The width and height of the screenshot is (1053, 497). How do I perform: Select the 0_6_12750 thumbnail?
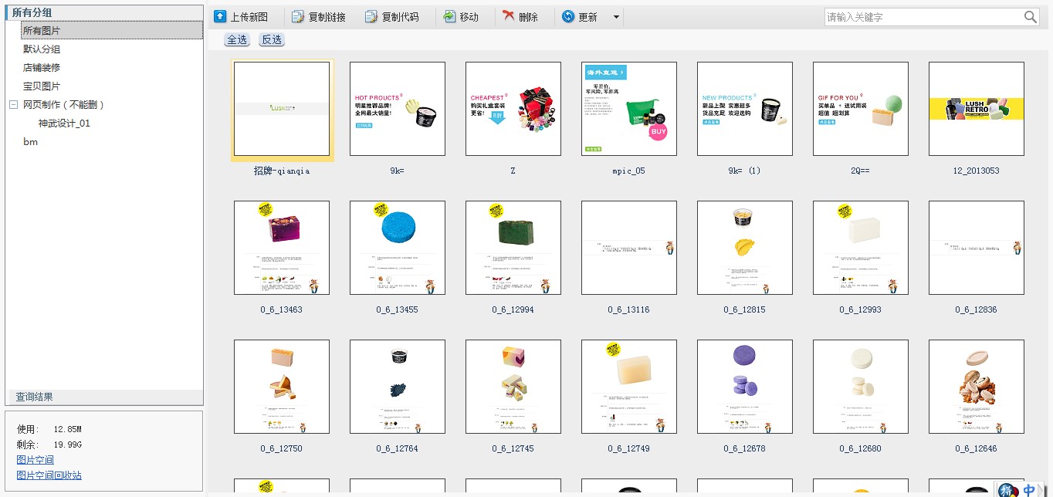[x=282, y=387]
